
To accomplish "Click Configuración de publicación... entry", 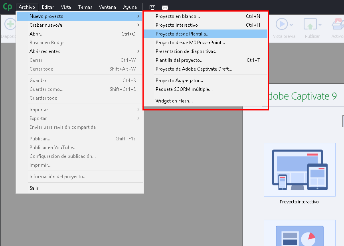I will 79,156.
